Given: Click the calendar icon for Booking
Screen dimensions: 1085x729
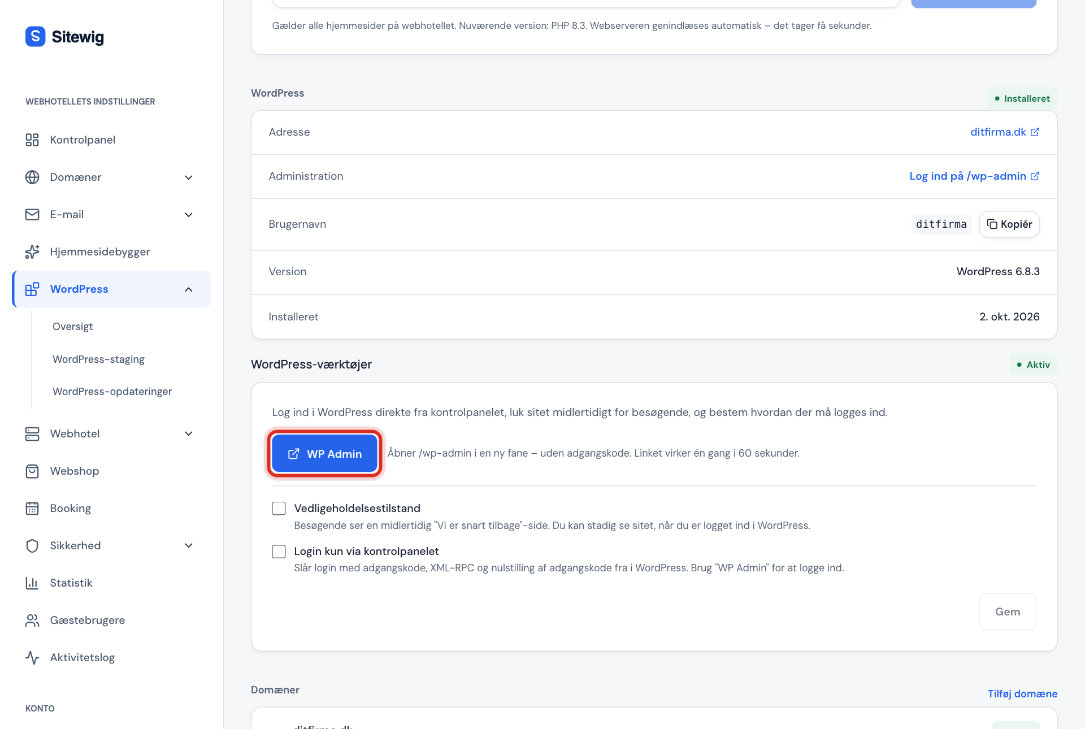Looking at the screenshot, I should click(x=32, y=508).
